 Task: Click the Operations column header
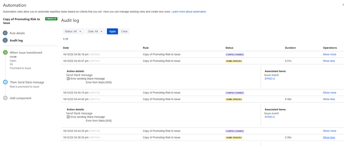330,48
